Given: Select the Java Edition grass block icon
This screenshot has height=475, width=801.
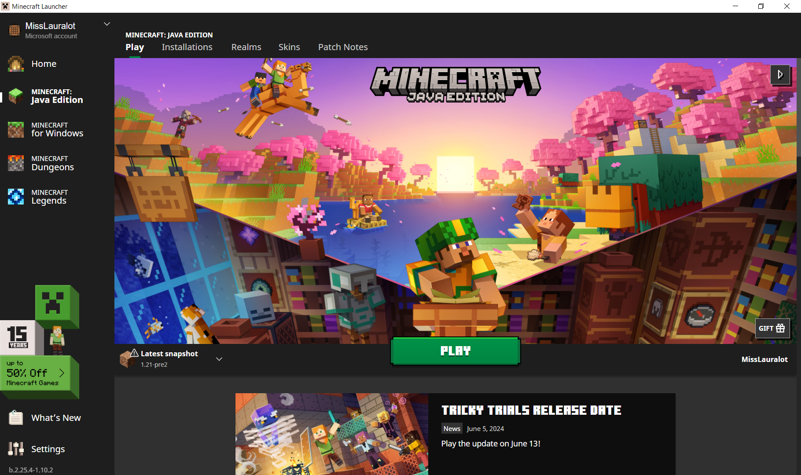Looking at the screenshot, I should pyautogui.click(x=16, y=96).
